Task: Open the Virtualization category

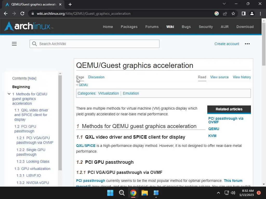Action: coord(108,93)
